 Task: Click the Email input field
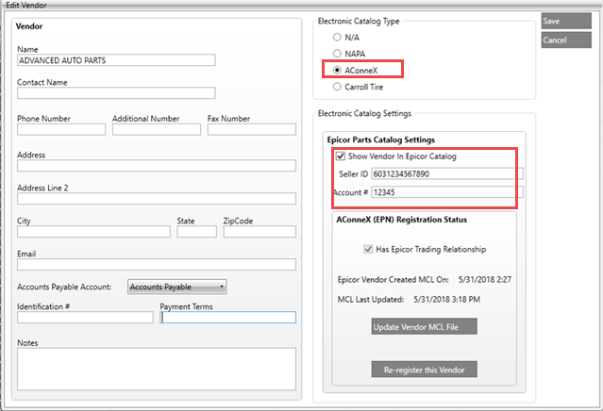click(157, 265)
